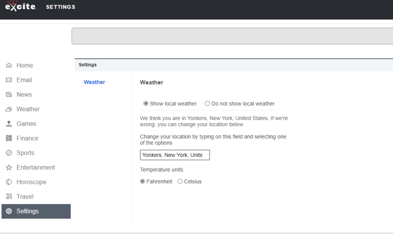Select the Show local weather option
The width and height of the screenshot is (393, 234).
point(146,103)
